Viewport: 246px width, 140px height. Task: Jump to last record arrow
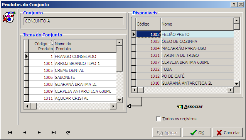[54, 132]
